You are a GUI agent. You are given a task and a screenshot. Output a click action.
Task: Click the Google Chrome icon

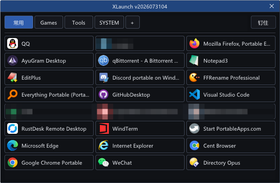pos(13,162)
